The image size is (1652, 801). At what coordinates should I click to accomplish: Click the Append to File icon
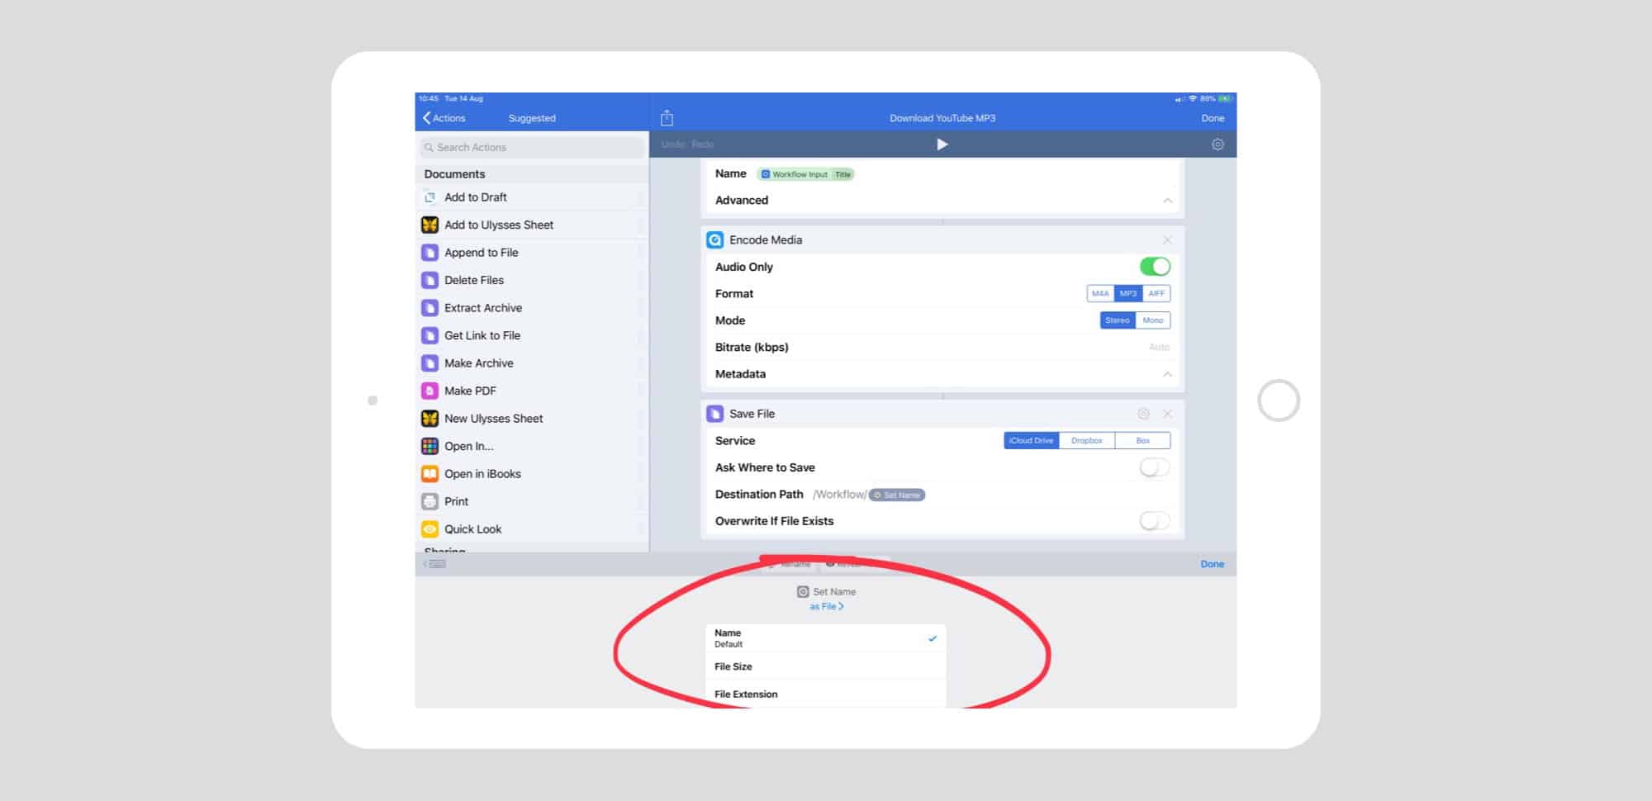430,253
